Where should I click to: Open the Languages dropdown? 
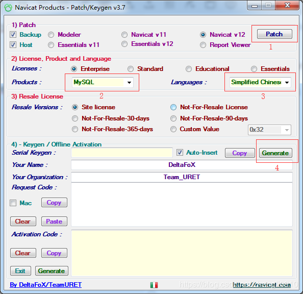pyautogui.click(x=260, y=82)
